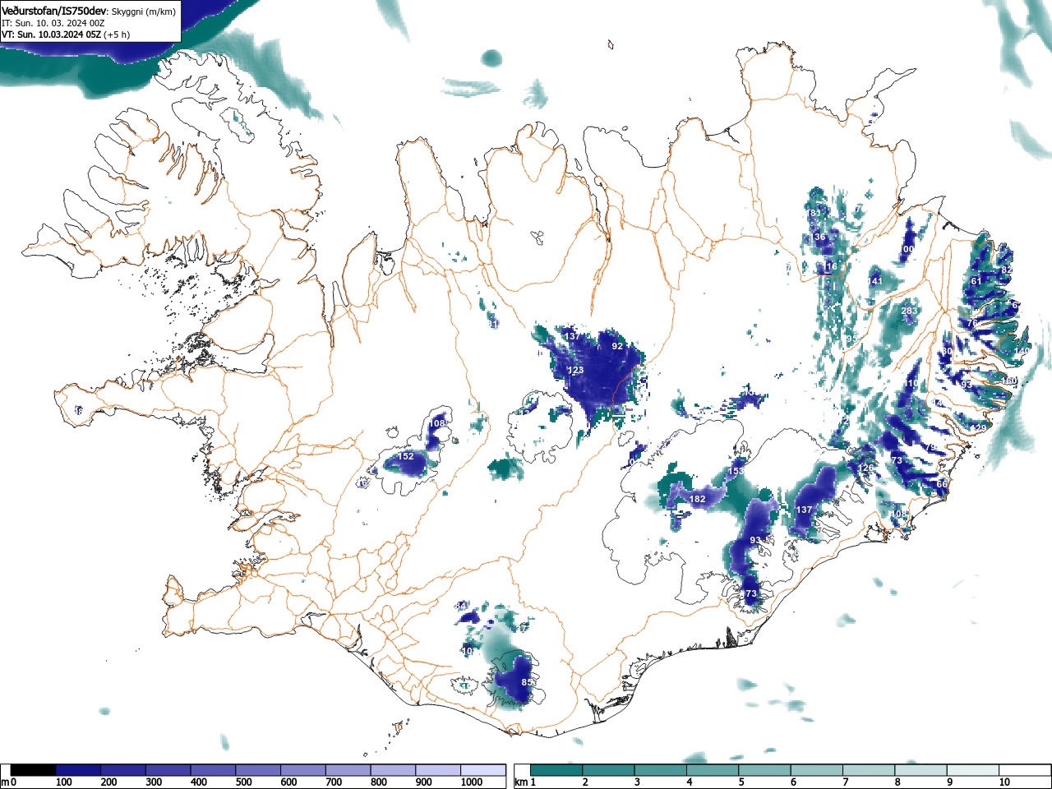Click the visibility value '182' on the map
Screen dimensions: 1052x789
coord(697,499)
